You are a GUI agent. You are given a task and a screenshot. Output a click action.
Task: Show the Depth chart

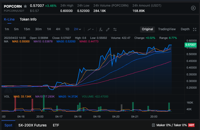pyautogui.click(x=185, y=29)
